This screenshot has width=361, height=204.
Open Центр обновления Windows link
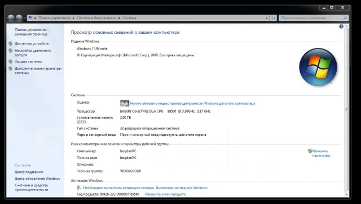[37, 179]
